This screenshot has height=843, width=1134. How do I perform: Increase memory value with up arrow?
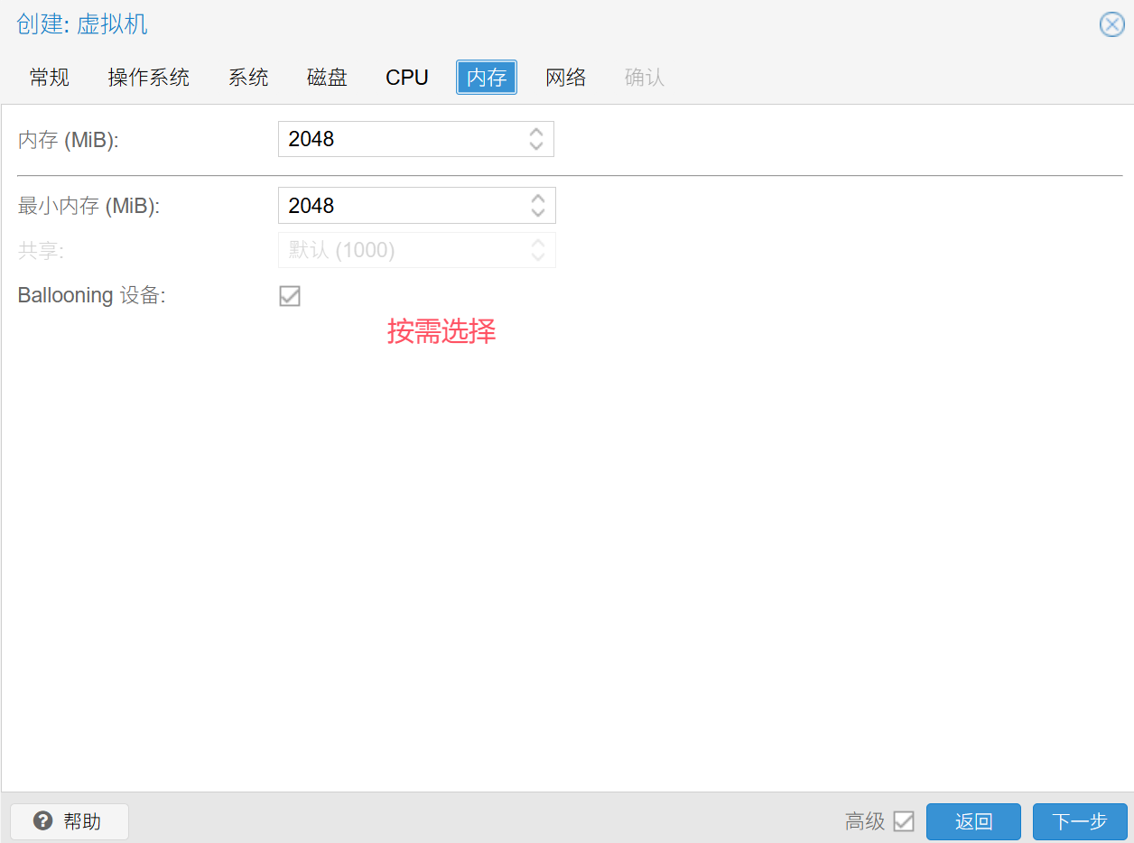click(536, 132)
